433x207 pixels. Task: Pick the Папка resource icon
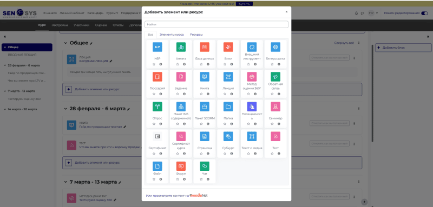(x=228, y=106)
